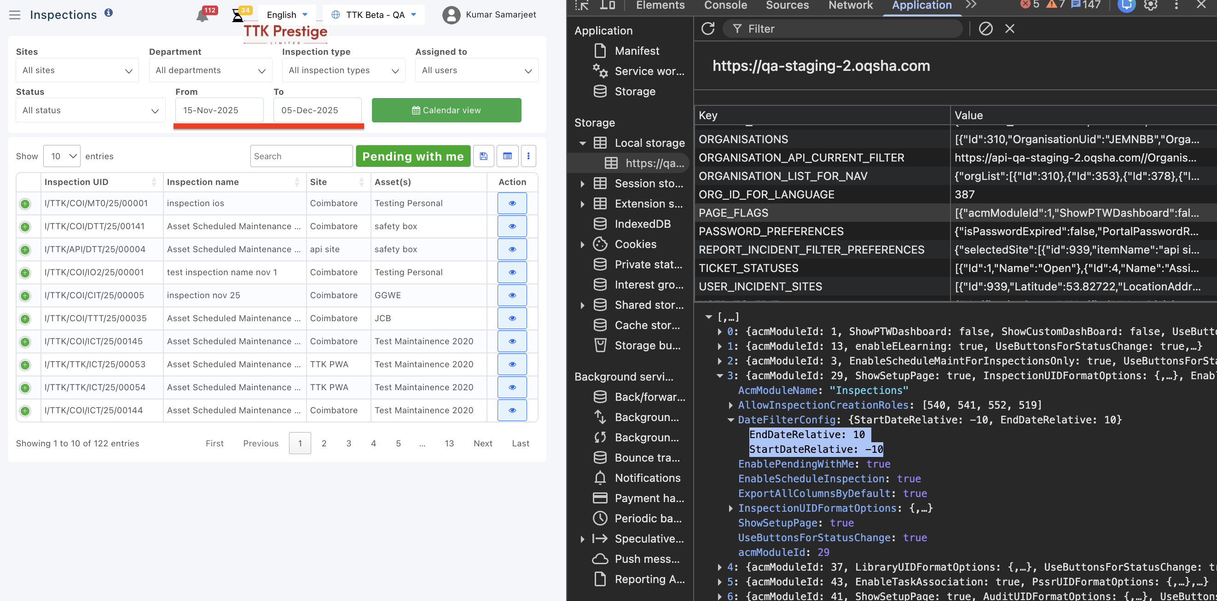View inspection I/TTK/COI/MT0/25/00001 with eye icon
1217x601 pixels.
512,203
